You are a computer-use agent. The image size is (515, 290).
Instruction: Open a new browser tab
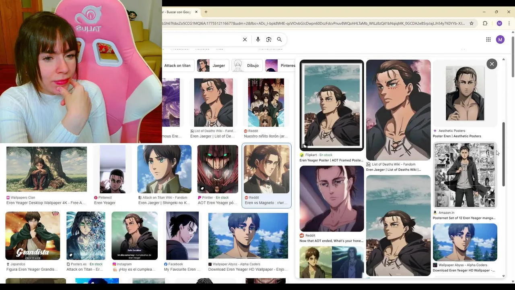point(206,12)
